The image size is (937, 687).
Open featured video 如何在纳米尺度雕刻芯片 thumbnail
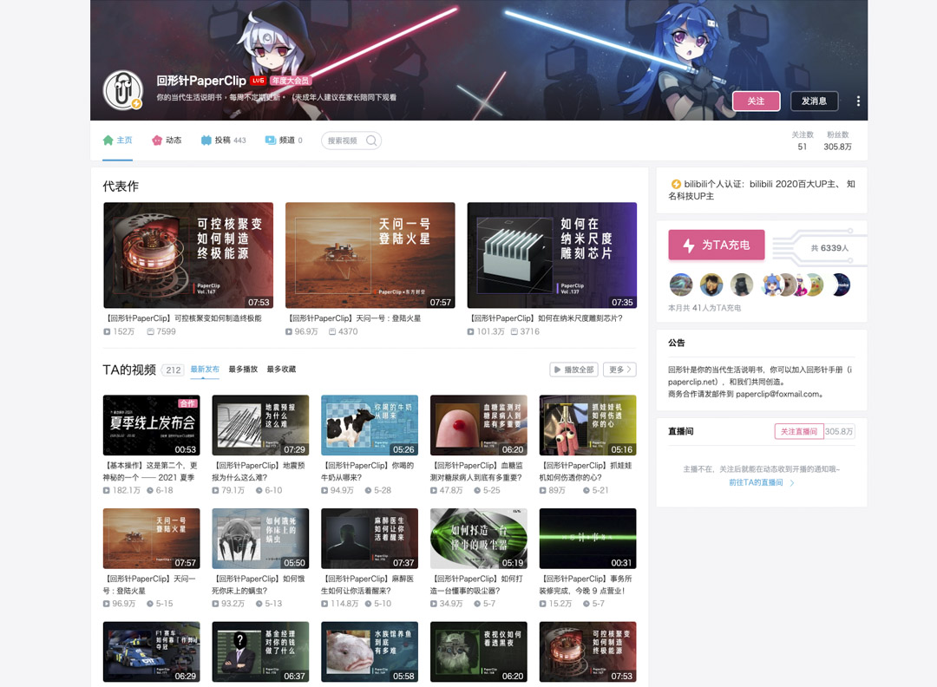(552, 255)
